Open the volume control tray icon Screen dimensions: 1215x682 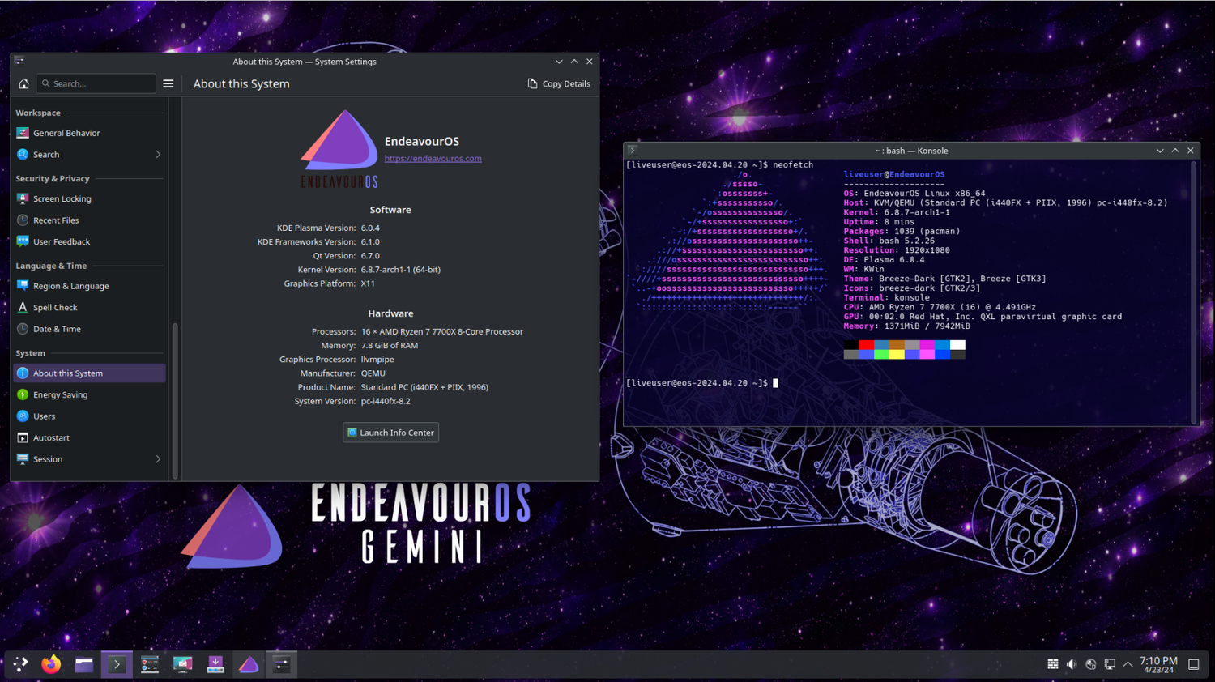1072,664
